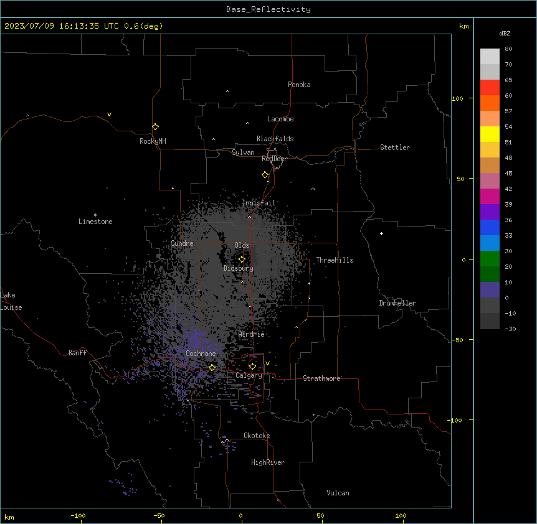The image size is (537, 524).
Task: Click the yellow marker below Cochrane
Action: (212, 368)
